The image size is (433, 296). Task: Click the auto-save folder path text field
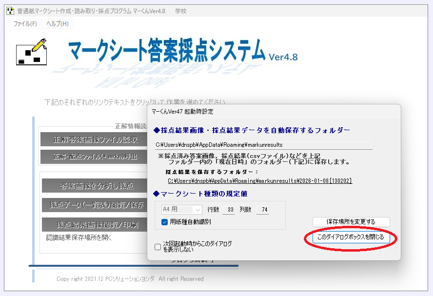(x=263, y=145)
